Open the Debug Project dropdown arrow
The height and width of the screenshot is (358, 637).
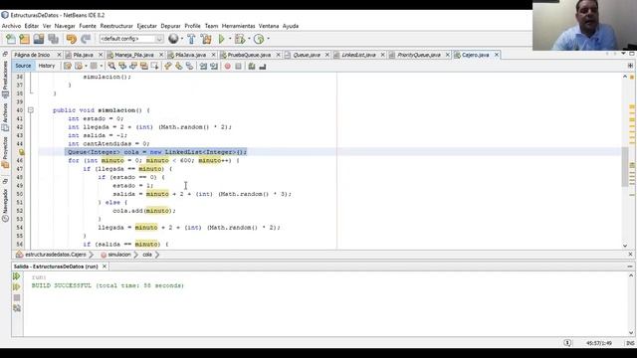pos(249,39)
